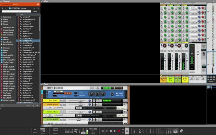216x135 pixels.
Task: Select the patch 'ALL Echo Room.rv7'
Action: click(26, 74)
